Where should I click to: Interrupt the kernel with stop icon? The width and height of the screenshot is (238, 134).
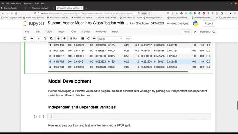(x=83, y=39)
